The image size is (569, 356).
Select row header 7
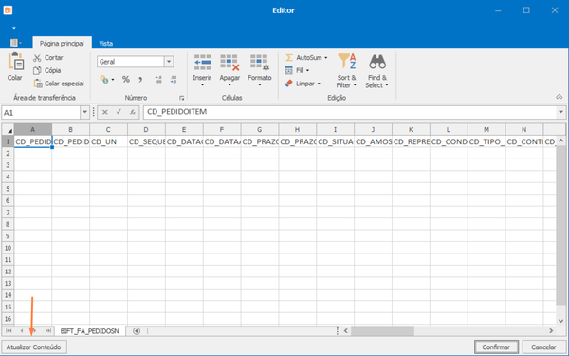(x=8, y=212)
